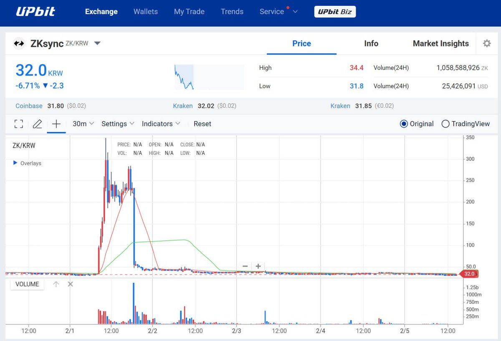
Task: Move the VOLUME panel up arrow
Action: (56, 284)
